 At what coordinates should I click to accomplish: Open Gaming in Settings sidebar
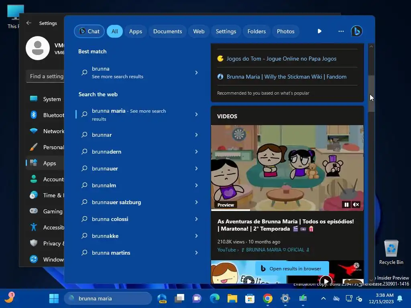pos(45,211)
